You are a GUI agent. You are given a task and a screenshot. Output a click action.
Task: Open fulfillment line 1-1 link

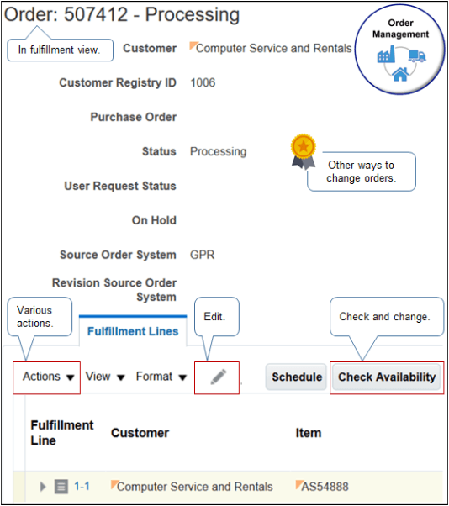(x=82, y=486)
